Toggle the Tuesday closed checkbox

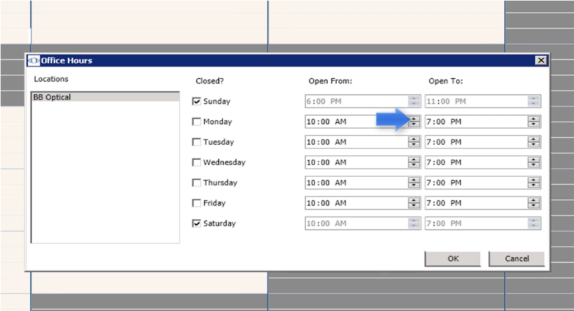coord(197,142)
